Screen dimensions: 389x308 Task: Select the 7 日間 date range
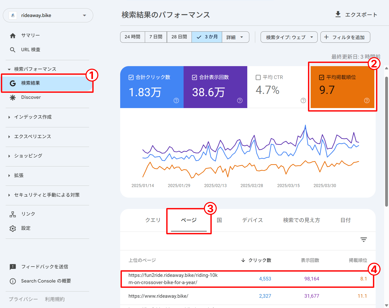tap(156, 37)
